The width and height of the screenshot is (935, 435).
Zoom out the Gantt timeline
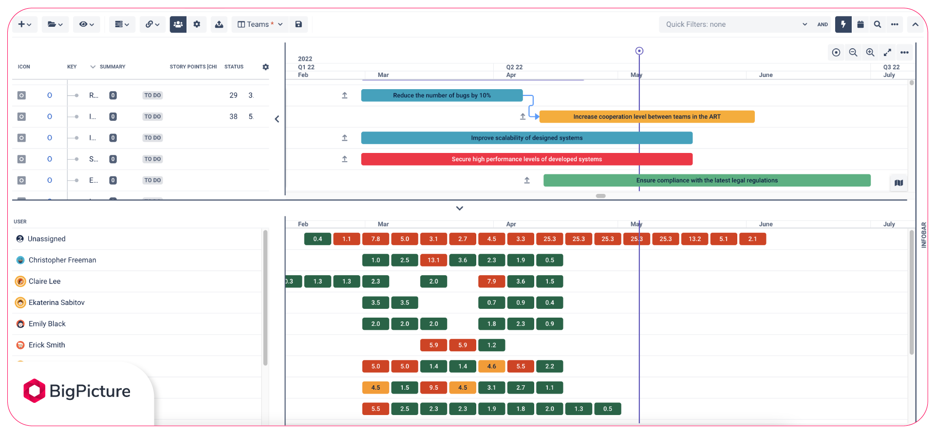[x=853, y=53]
